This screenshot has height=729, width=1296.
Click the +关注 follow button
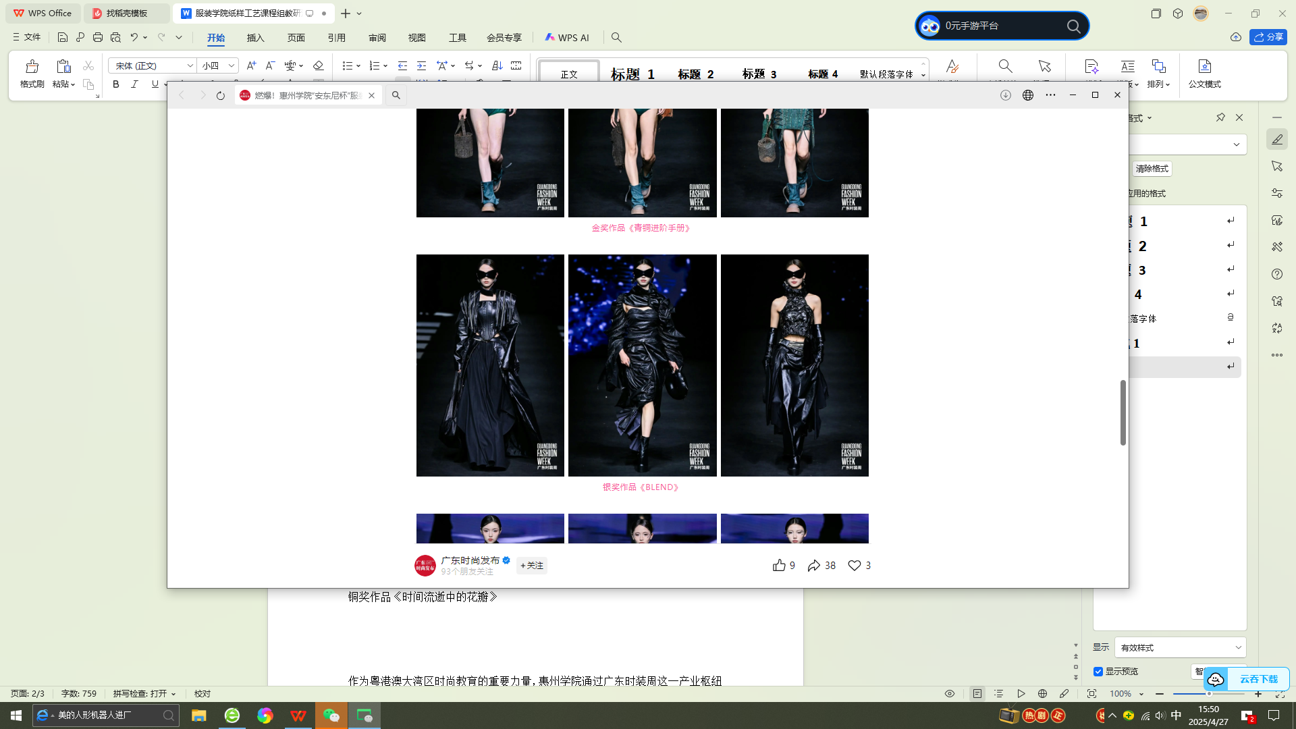[x=532, y=566]
